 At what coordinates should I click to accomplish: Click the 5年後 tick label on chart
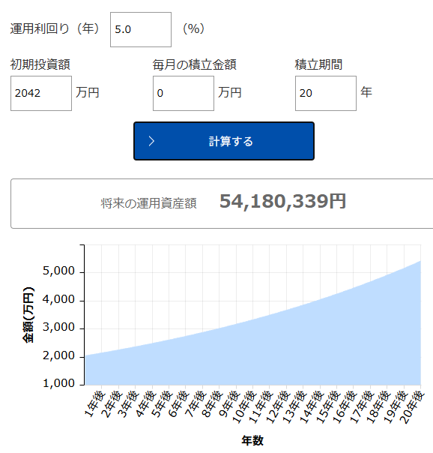point(163,403)
